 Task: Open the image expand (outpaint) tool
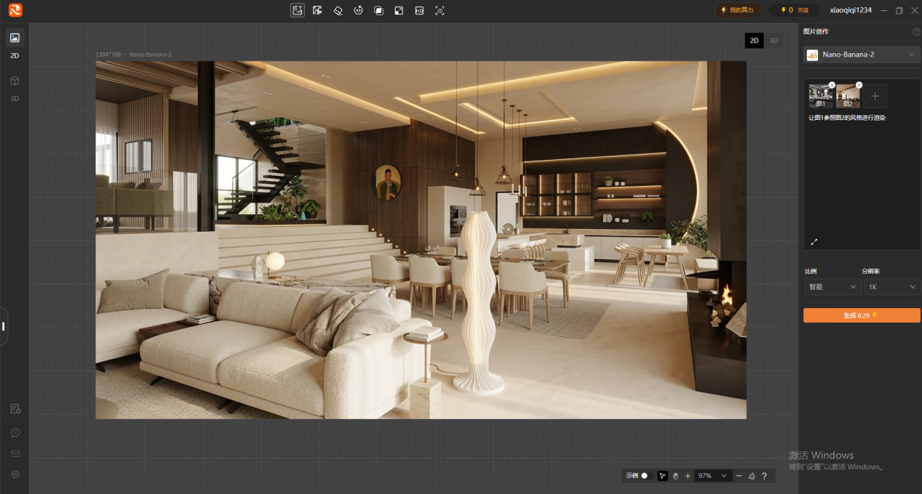pyautogui.click(x=399, y=10)
